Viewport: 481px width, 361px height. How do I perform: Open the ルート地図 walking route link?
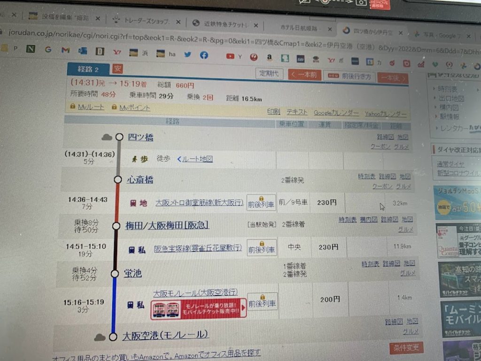(194, 159)
